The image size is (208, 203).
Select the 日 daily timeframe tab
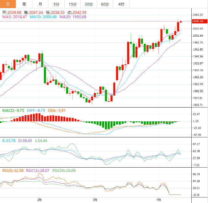(x=8, y=4)
